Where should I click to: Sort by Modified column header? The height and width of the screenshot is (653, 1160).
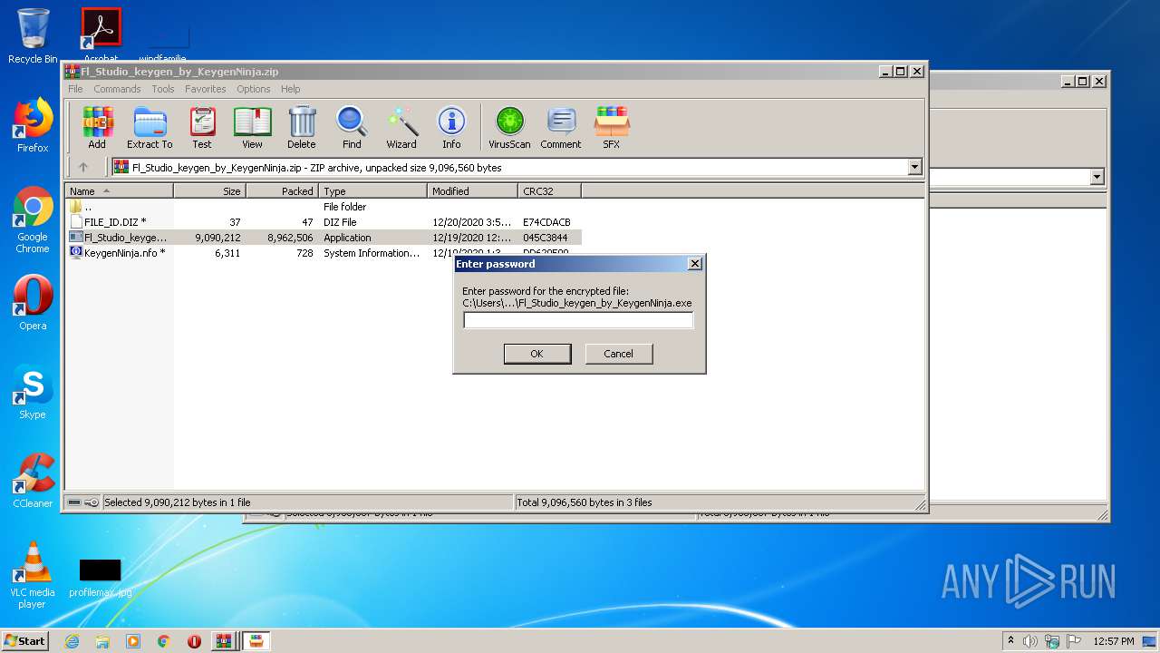pyautogui.click(x=472, y=191)
